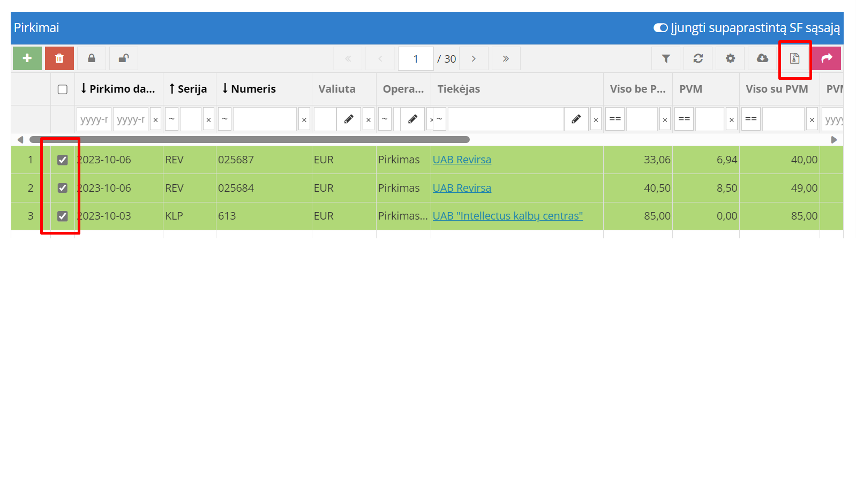
Task: Uncheck the checkbox for invoice 613
Action: pyautogui.click(x=63, y=216)
